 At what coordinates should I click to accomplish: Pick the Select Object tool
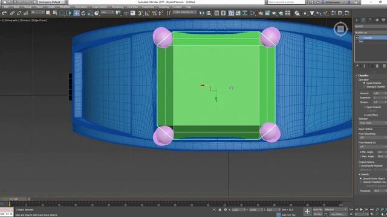coord(48,13)
